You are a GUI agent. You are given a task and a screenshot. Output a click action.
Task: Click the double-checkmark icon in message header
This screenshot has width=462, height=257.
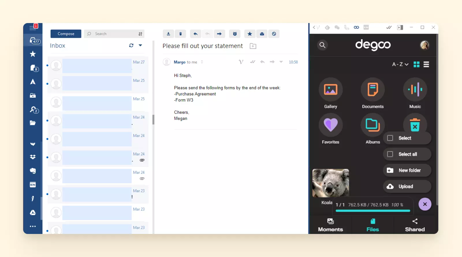(x=253, y=62)
